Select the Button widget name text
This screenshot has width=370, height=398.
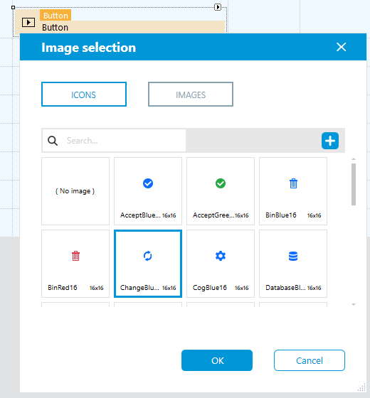tap(55, 28)
